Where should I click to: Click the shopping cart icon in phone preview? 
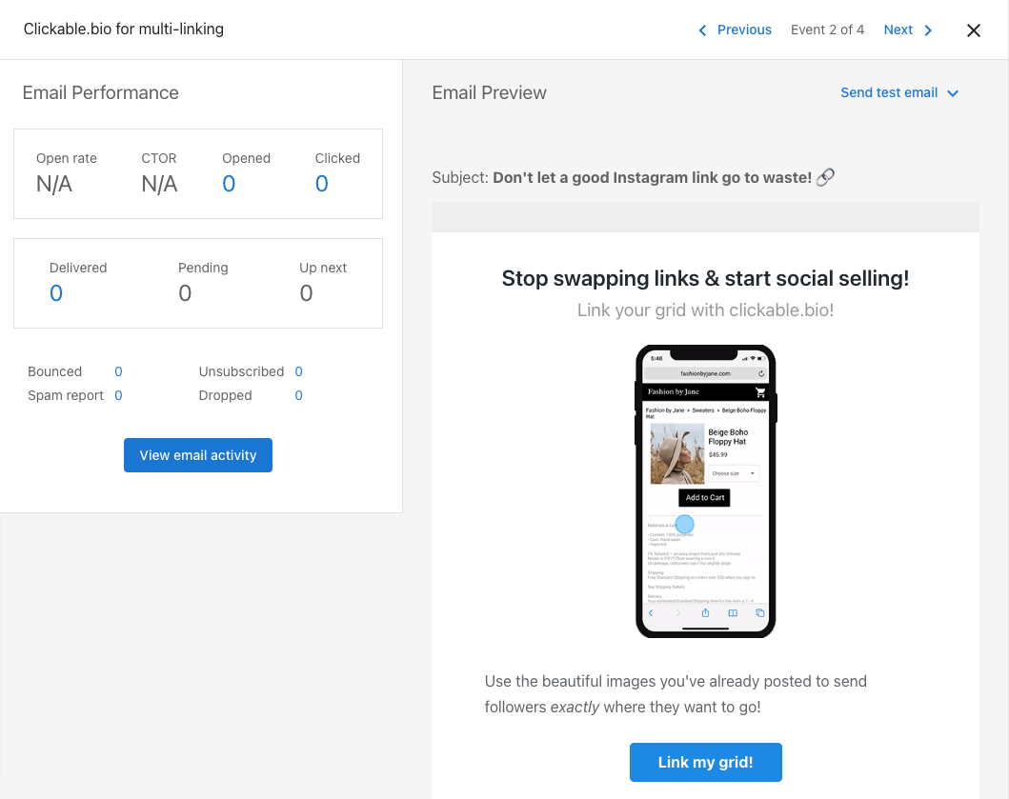[760, 391]
